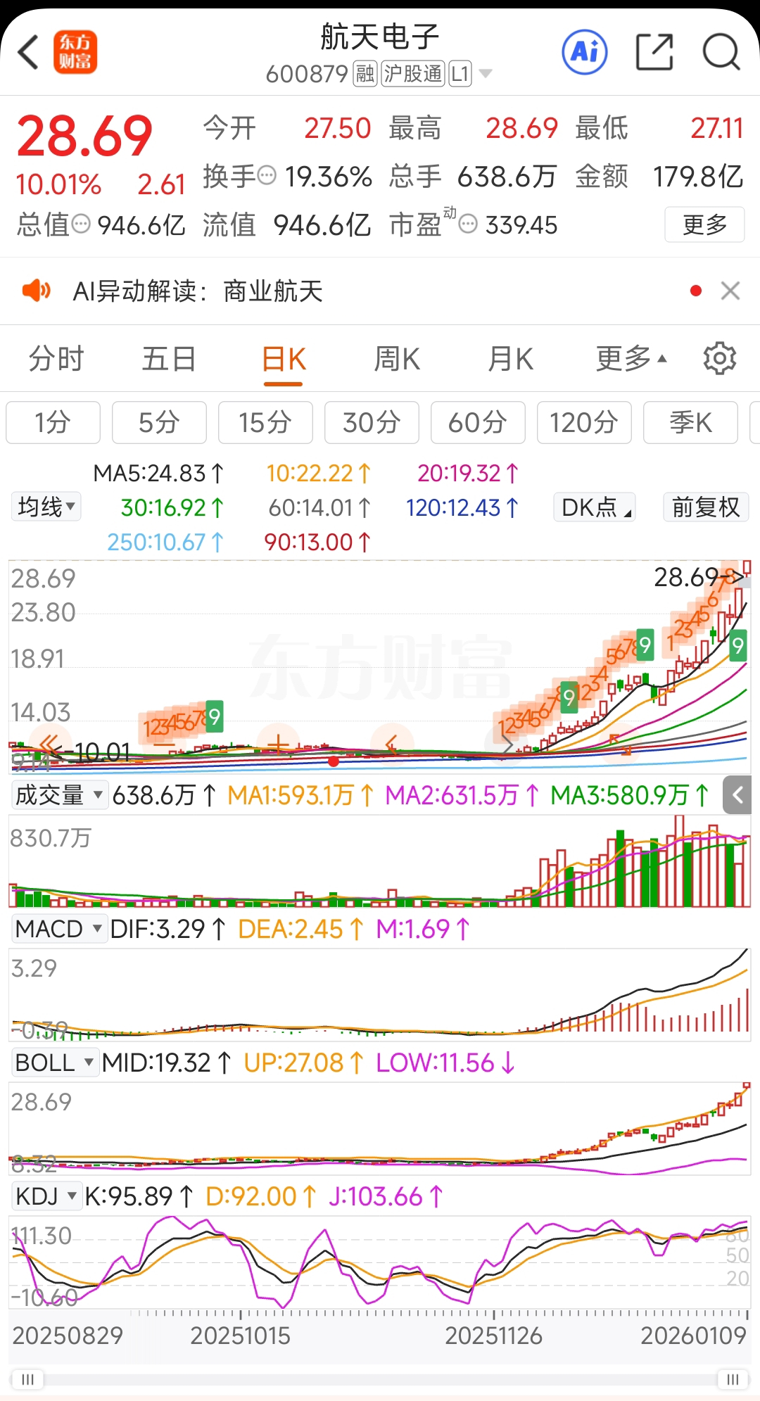760x1401 pixels.
Task: Select the 日K tab
Action: [284, 360]
